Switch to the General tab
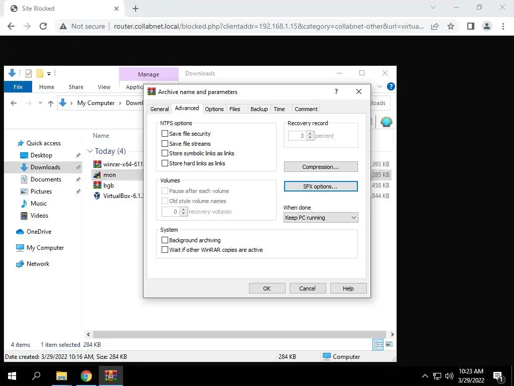The image size is (514, 386). point(159,109)
